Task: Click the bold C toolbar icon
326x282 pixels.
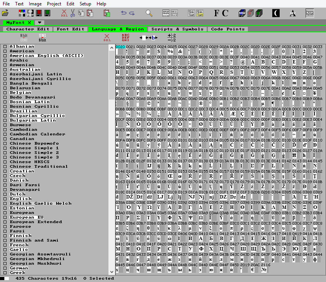Action: (225, 13)
